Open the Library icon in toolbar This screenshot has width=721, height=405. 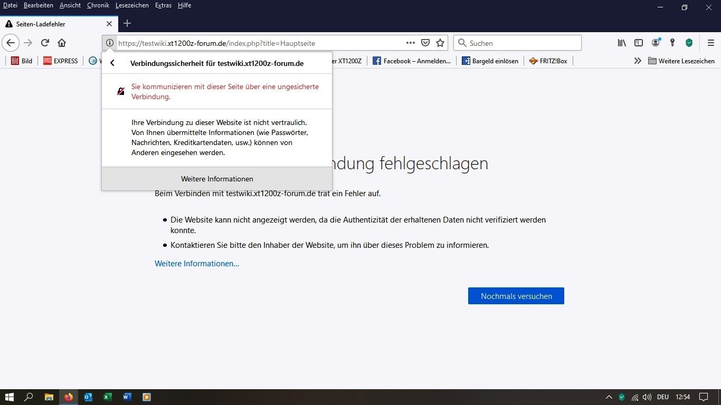(x=622, y=43)
